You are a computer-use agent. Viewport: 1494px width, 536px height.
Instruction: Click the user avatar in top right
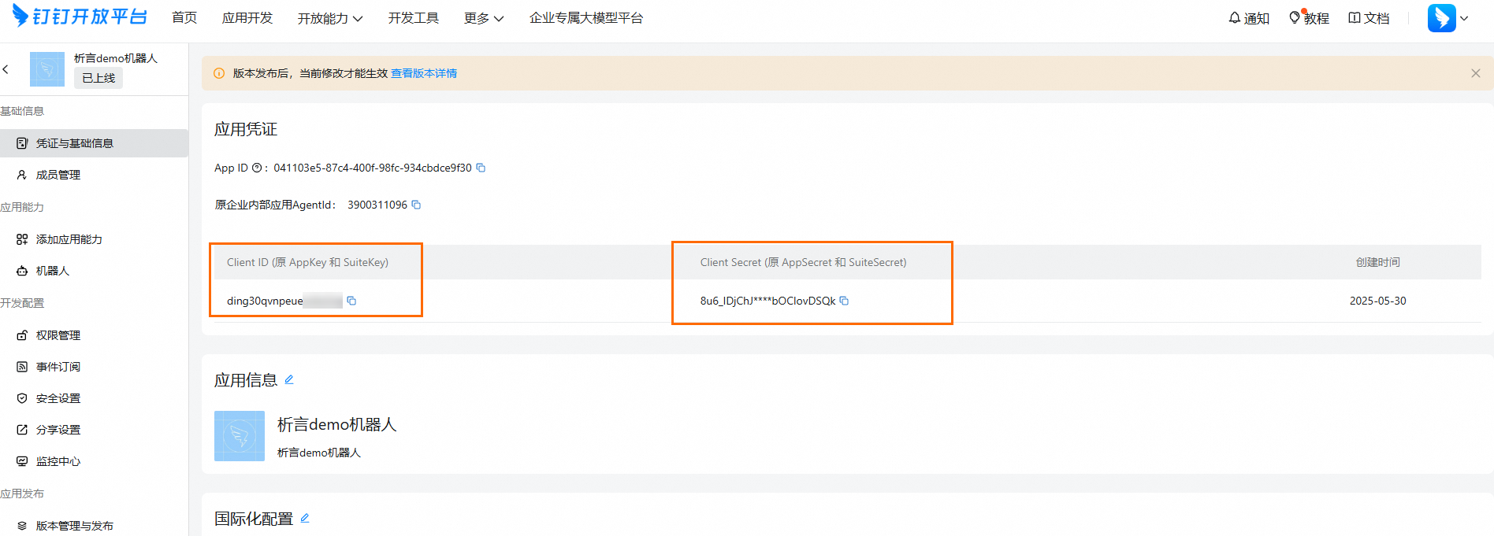tap(1441, 18)
